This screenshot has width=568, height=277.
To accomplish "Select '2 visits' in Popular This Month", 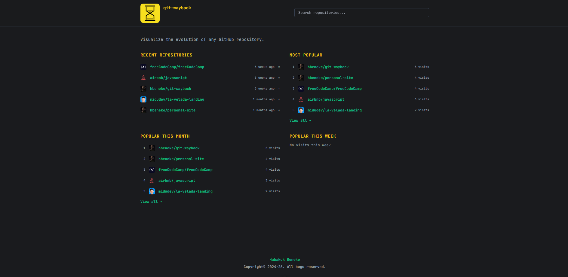I will pyautogui.click(x=273, y=191).
